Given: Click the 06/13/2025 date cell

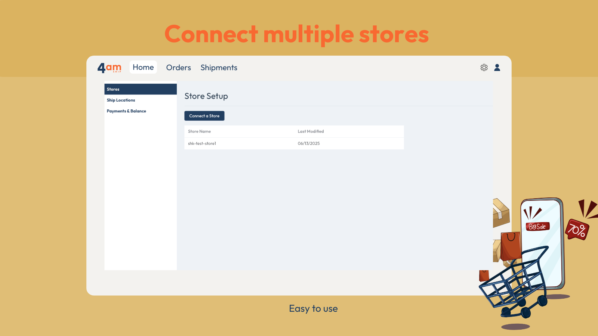Looking at the screenshot, I should tap(308, 143).
